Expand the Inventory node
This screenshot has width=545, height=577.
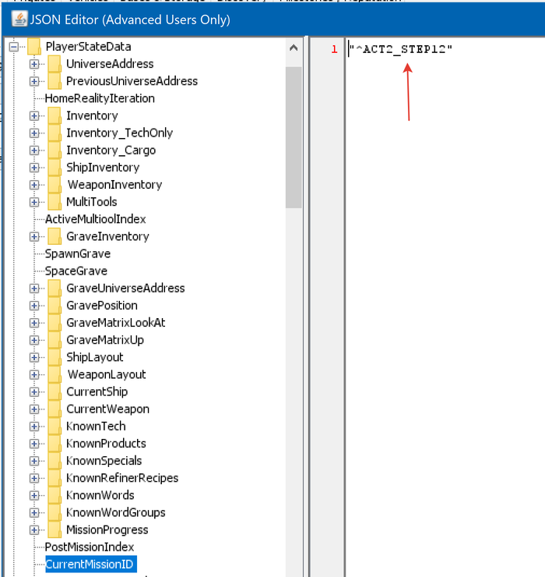click(x=34, y=116)
